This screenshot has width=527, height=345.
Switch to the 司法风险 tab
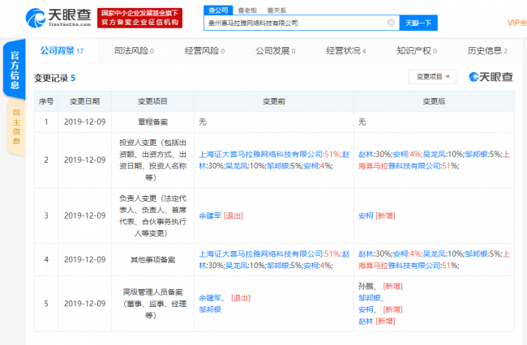pyautogui.click(x=134, y=51)
